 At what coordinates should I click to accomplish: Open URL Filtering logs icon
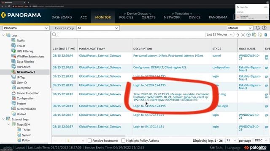click(13, 51)
